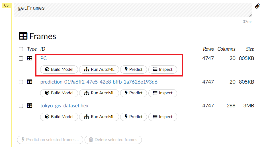Click Delete selected frames button
Screen dimensions: 262x151
pyautogui.click(x=113, y=140)
